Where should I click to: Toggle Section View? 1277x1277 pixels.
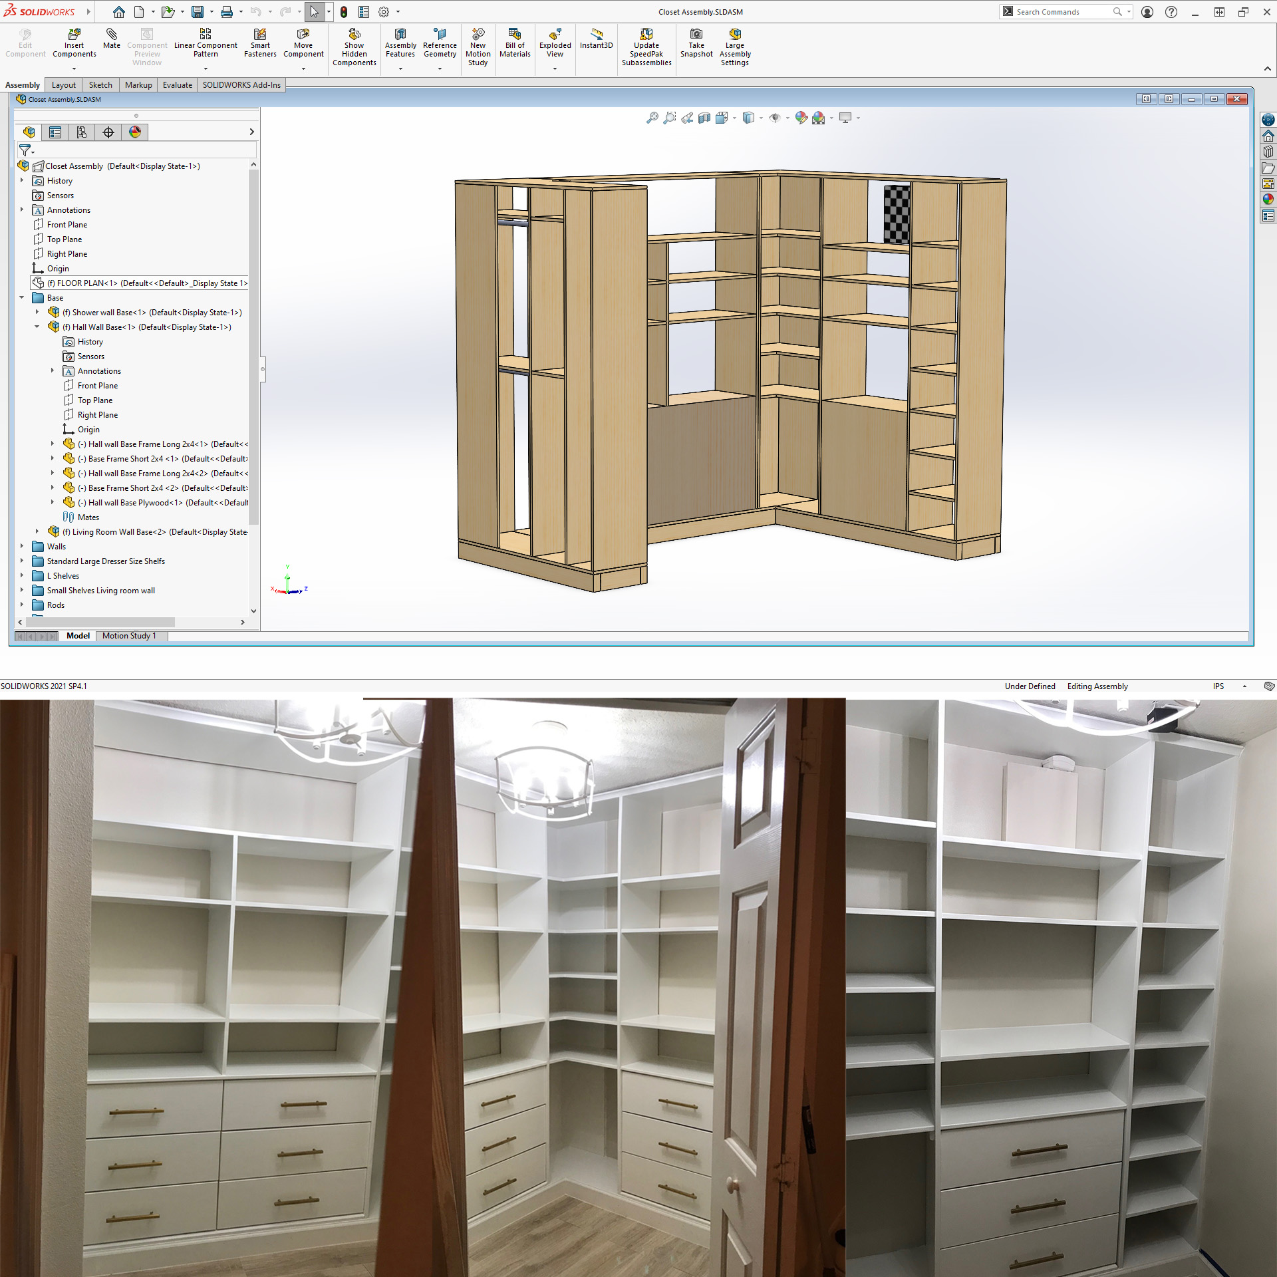(x=704, y=118)
